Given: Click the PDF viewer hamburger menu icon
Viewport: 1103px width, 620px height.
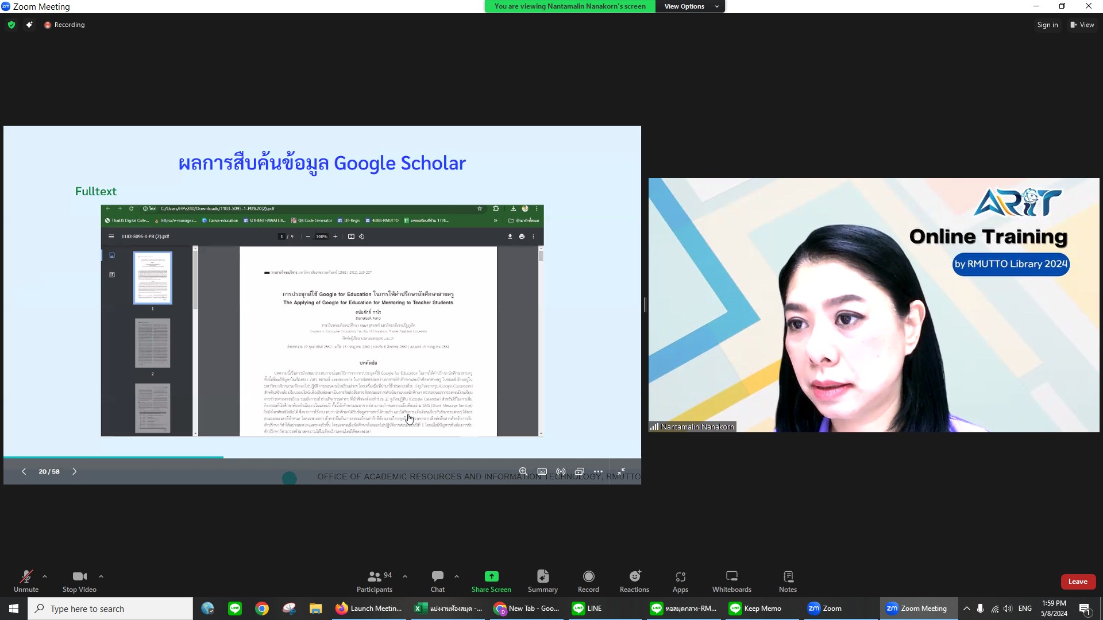Looking at the screenshot, I should (x=111, y=237).
